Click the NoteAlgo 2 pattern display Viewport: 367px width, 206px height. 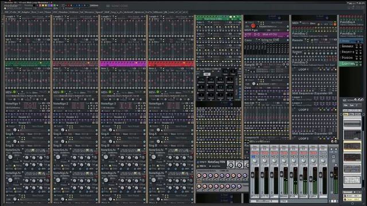click(78, 105)
